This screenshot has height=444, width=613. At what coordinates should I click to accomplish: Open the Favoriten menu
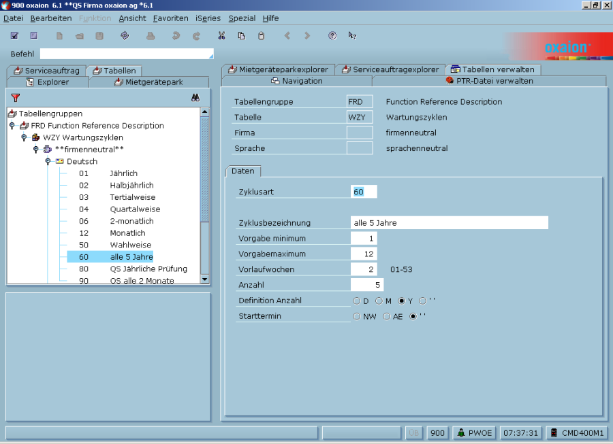pyautogui.click(x=170, y=18)
